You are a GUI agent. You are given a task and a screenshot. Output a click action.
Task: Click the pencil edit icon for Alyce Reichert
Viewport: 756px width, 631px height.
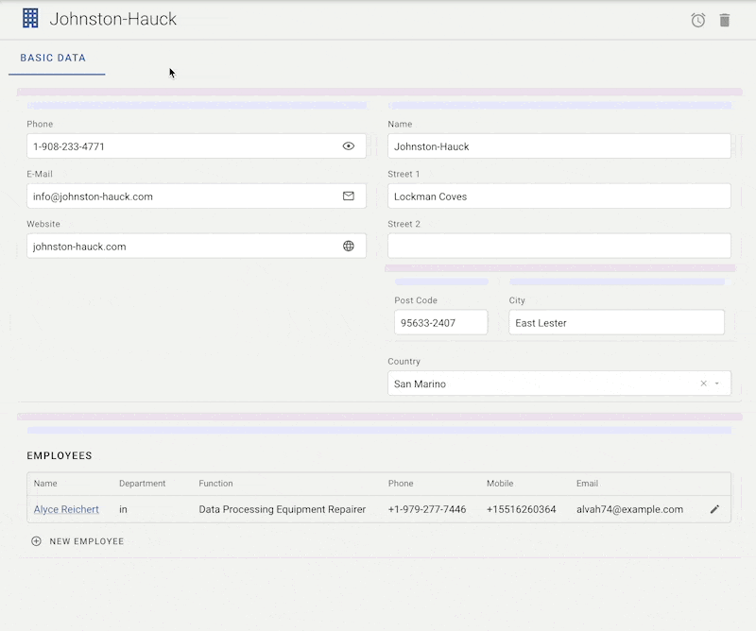click(x=714, y=509)
